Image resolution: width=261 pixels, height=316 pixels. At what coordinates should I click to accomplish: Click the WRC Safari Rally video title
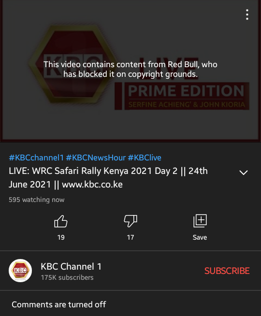pyautogui.click(x=108, y=177)
